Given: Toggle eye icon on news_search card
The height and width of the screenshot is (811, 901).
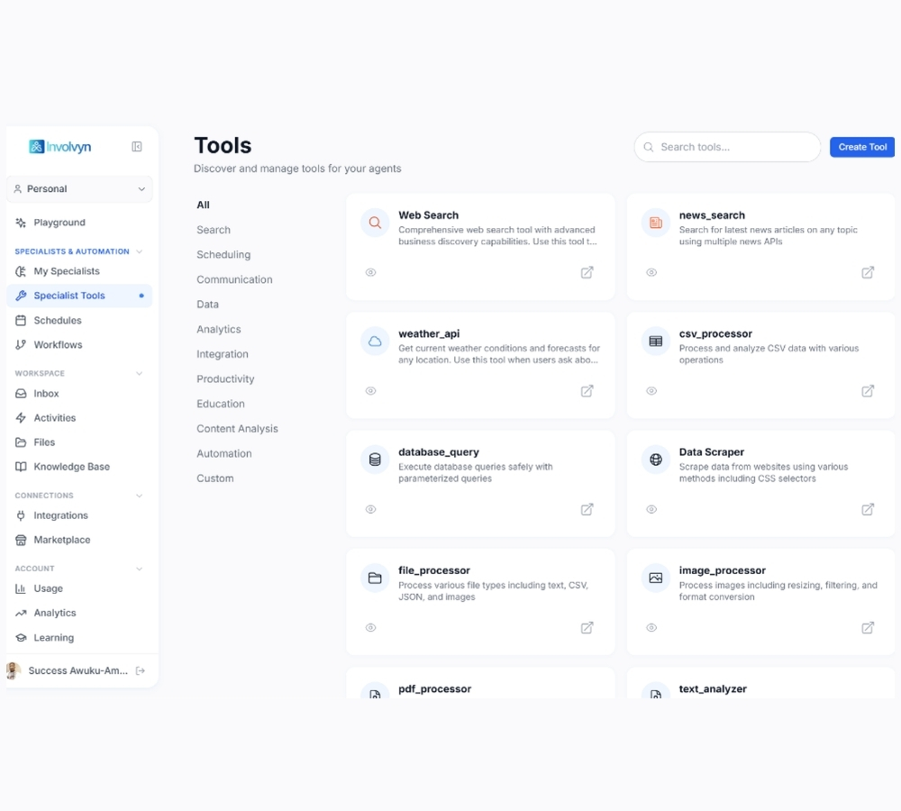Looking at the screenshot, I should coord(651,272).
